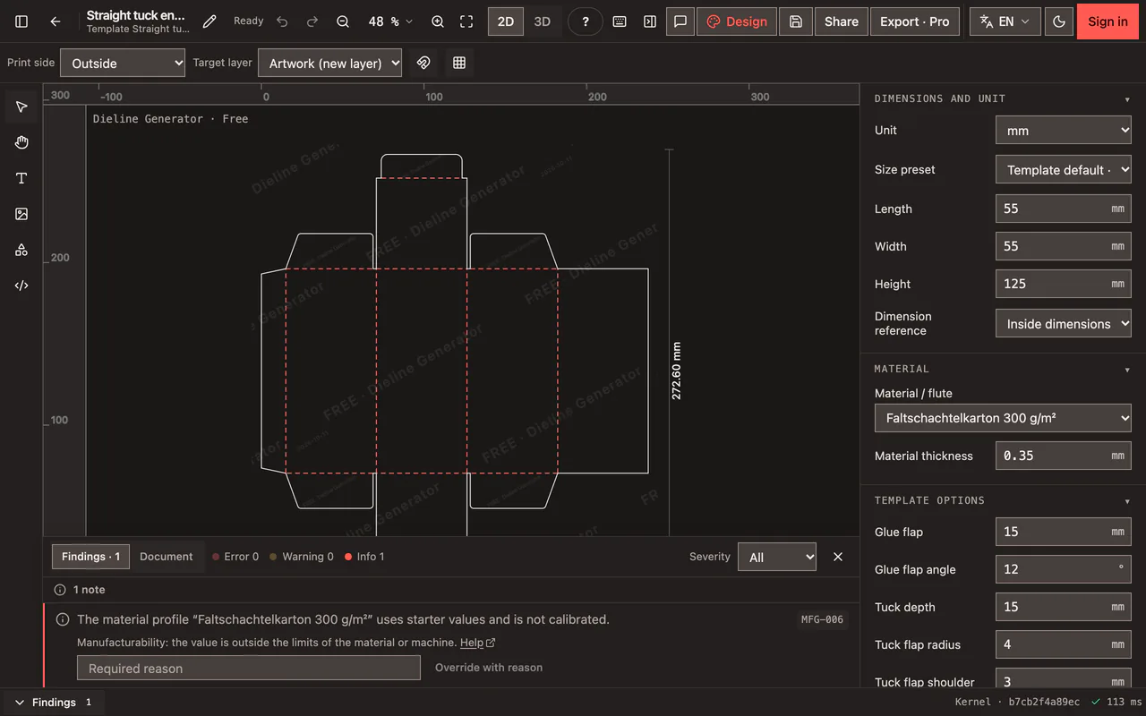This screenshot has height=716, width=1146.
Task: Click the Export · Pro button
Action: [914, 21]
